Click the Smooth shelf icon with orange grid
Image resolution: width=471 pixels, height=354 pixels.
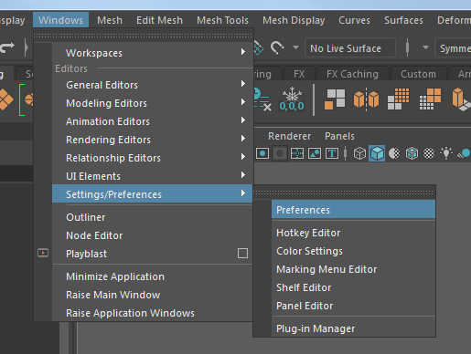(399, 99)
